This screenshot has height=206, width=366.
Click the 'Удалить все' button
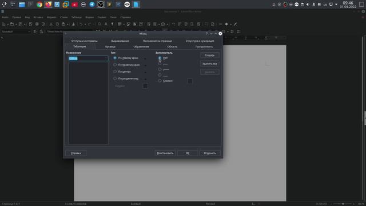(210, 64)
